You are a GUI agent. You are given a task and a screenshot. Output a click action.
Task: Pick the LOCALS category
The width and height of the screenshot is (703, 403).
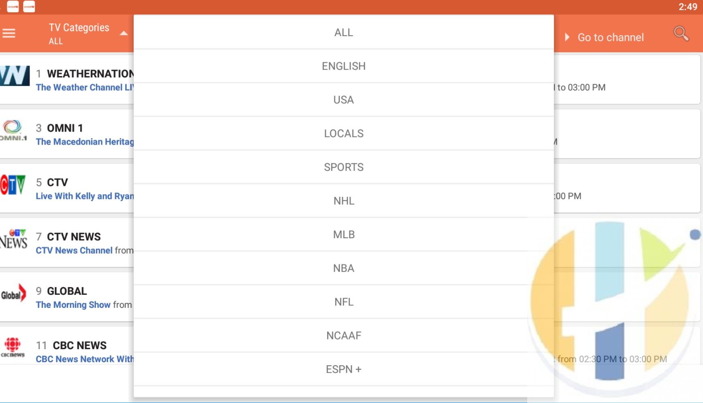(x=343, y=133)
